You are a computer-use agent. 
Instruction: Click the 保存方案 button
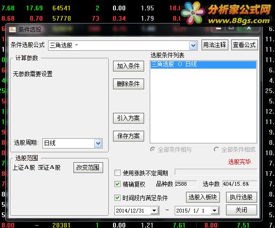(x=129, y=136)
